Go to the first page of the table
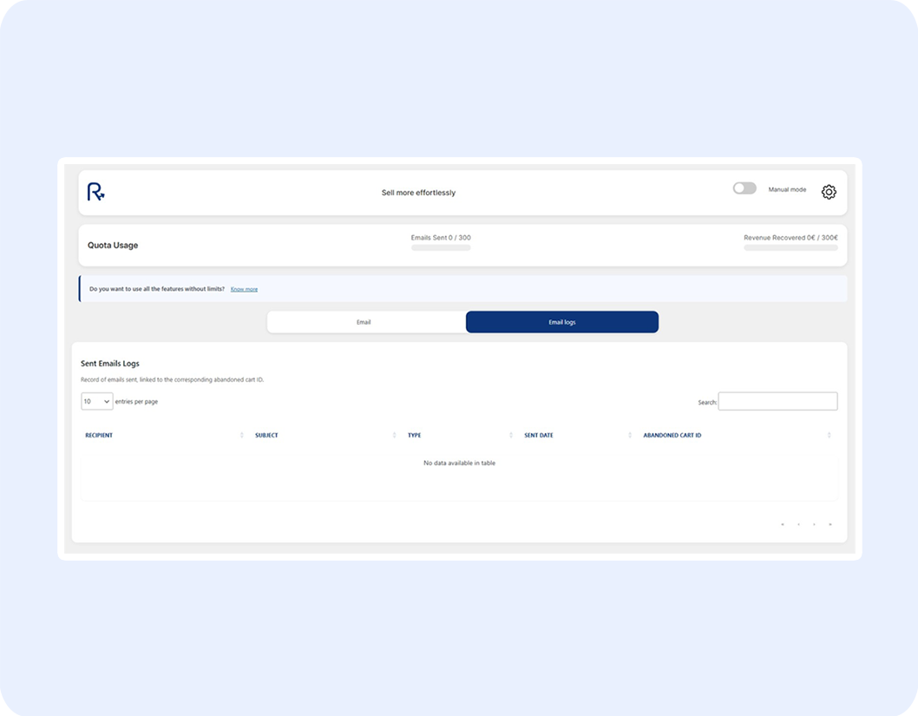This screenshot has width=918, height=716. pos(783,524)
